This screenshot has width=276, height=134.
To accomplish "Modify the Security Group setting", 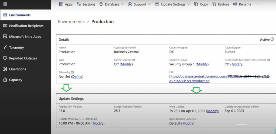I will (202, 64).
